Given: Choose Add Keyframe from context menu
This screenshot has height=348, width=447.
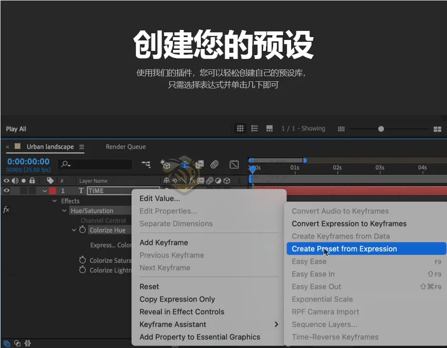Looking at the screenshot, I should click(x=164, y=242).
